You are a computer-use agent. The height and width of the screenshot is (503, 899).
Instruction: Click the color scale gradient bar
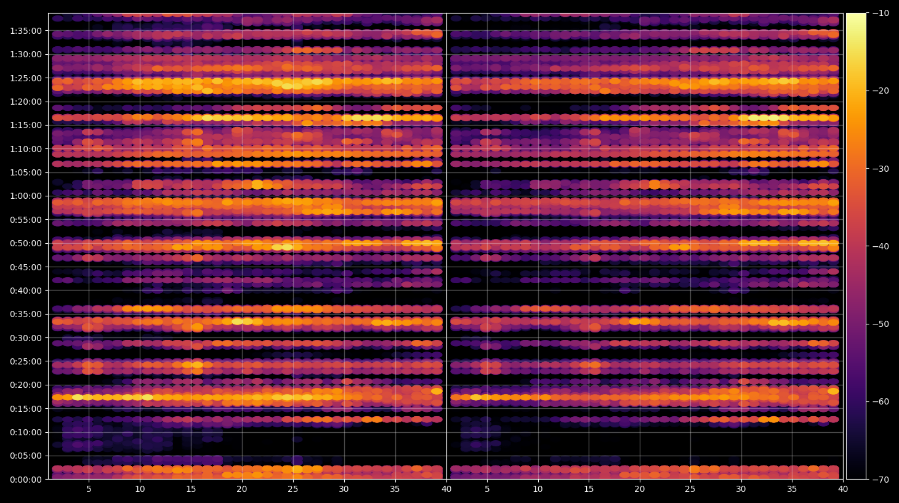pyautogui.click(x=856, y=246)
